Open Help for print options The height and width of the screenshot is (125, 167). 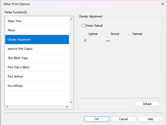tap(150, 119)
